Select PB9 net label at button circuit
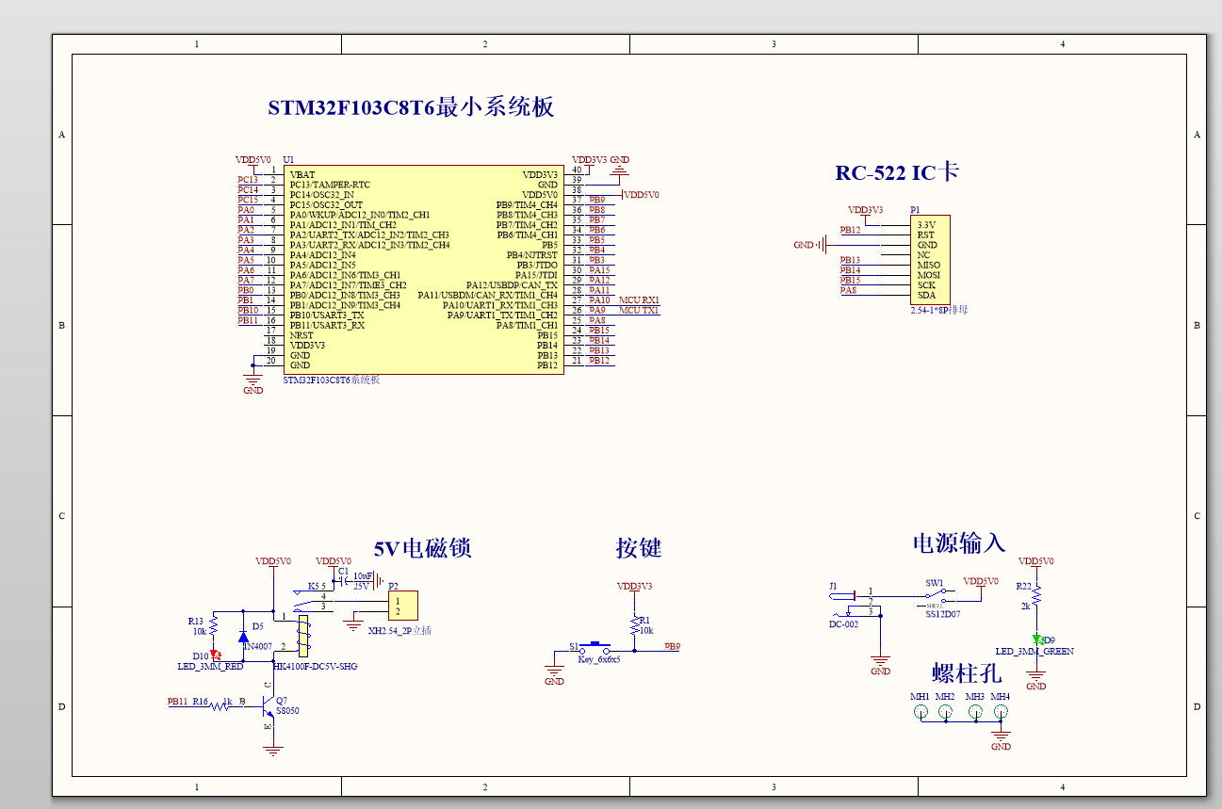1222x809 pixels. tap(672, 646)
